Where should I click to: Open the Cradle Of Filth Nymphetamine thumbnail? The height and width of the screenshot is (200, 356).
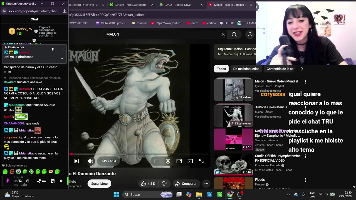pos(234,164)
